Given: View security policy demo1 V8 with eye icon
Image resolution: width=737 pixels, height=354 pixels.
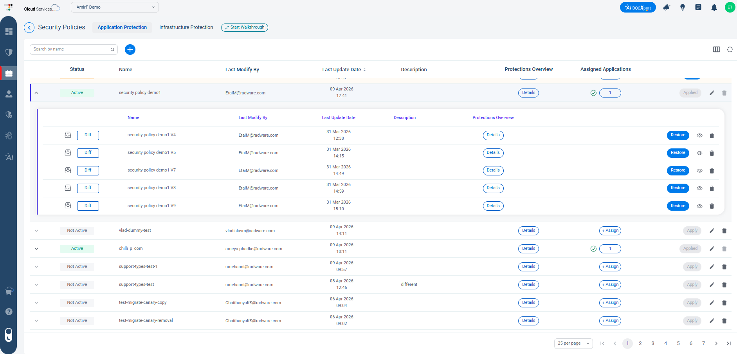Looking at the screenshot, I should [699, 188].
